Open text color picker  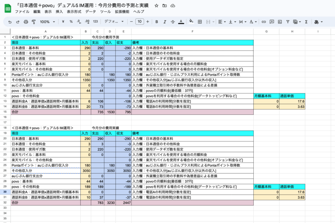(x=181, y=22)
